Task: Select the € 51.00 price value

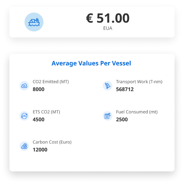Action: [x=108, y=18]
